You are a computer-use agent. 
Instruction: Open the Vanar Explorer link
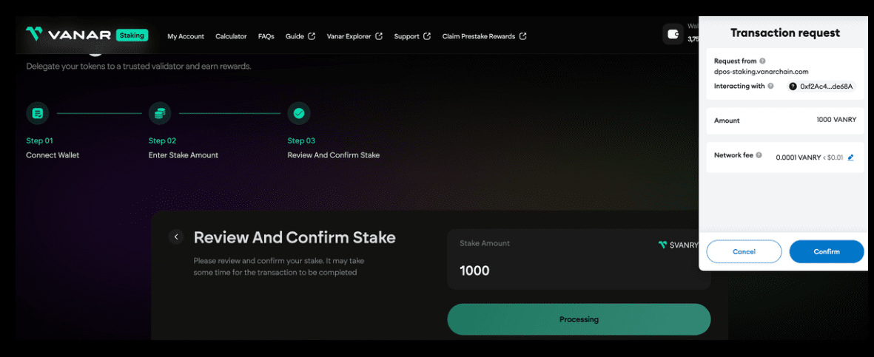(354, 36)
